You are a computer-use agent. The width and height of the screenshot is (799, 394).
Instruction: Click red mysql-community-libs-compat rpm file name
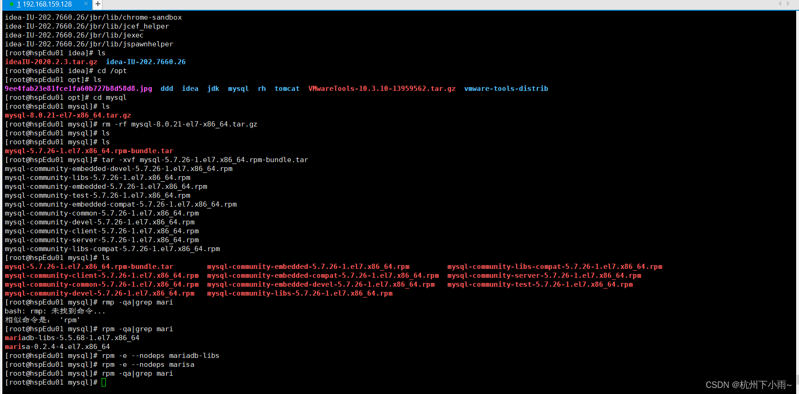click(x=555, y=267)
